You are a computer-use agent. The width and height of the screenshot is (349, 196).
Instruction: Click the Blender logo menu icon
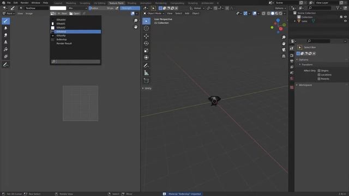pos(4,3)
